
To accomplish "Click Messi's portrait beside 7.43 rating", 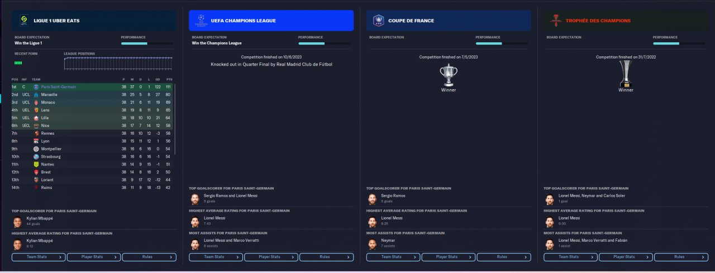I will click(x=194, y=221).
